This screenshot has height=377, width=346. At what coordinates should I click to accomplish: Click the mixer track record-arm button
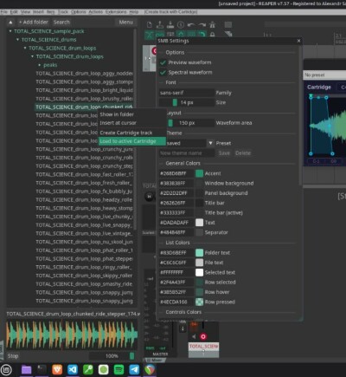coord(203,336)
